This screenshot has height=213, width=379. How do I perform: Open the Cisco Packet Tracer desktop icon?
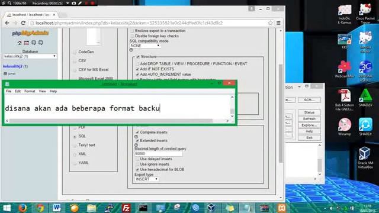tap(365, 14)
